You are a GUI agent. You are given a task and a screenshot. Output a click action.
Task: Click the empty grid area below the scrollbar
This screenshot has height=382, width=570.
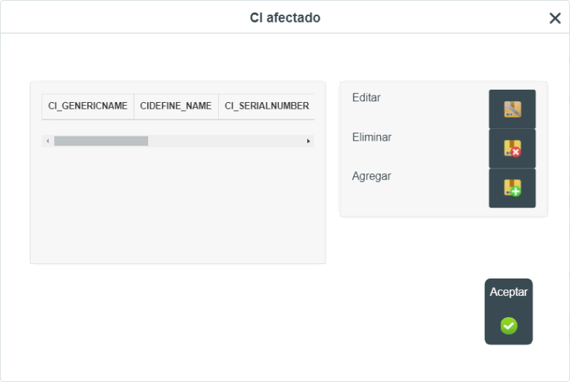click(x=178, y=204)
